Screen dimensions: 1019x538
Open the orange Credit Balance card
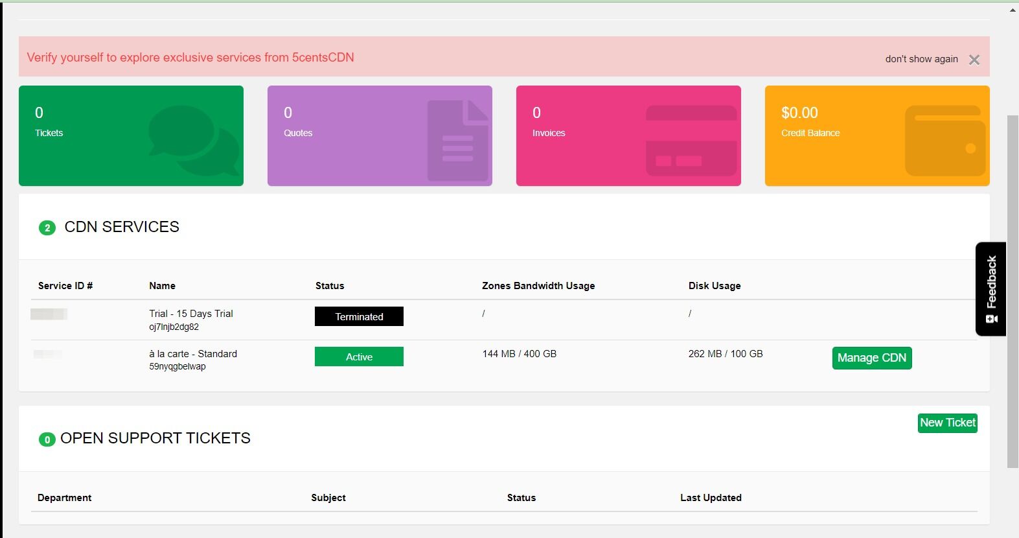point(877,135)
